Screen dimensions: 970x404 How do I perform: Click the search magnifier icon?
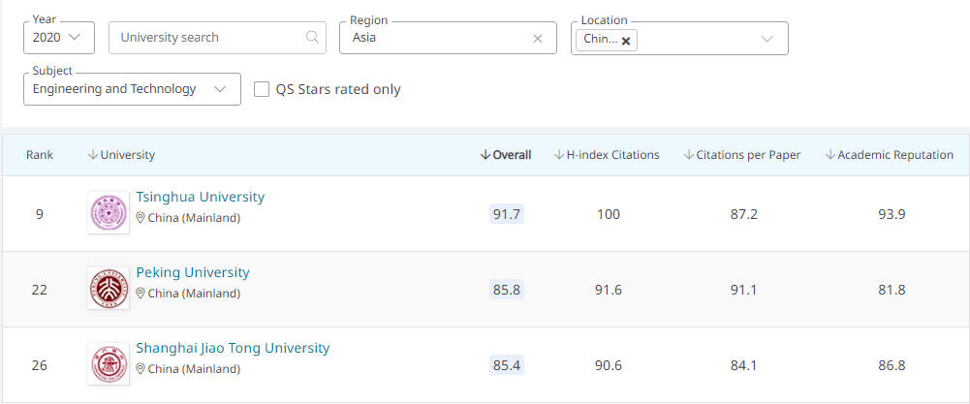click(312, 38)
